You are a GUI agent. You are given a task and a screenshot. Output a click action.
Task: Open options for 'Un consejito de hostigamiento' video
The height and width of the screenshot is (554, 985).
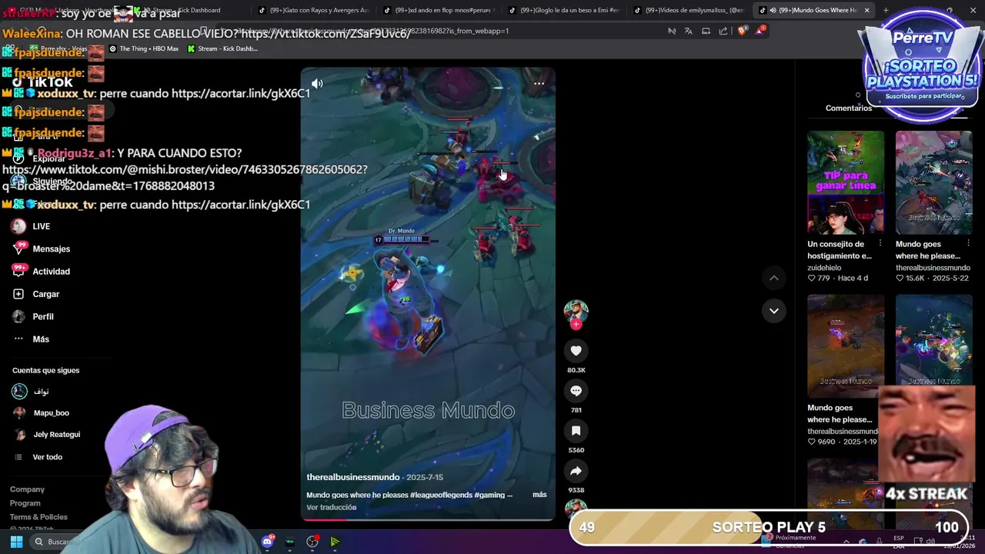pos(880,243)
